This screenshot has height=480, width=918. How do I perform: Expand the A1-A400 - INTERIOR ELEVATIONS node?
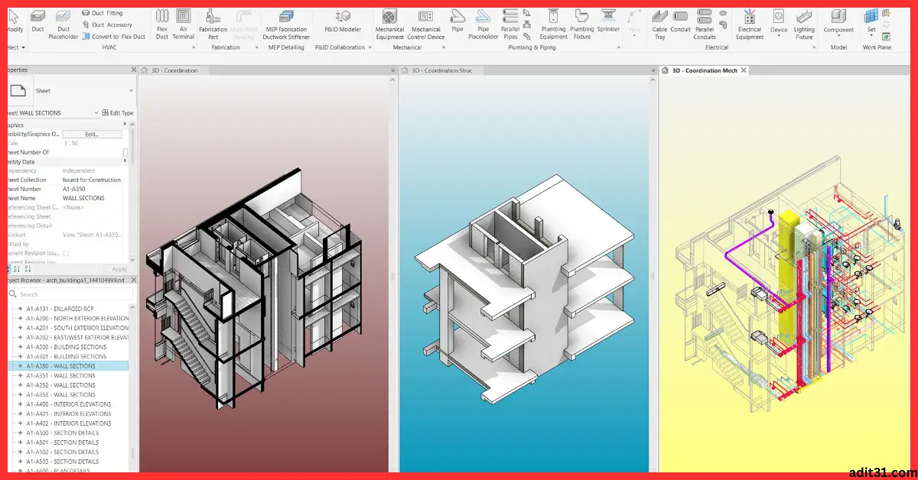[x=20, y=404]
